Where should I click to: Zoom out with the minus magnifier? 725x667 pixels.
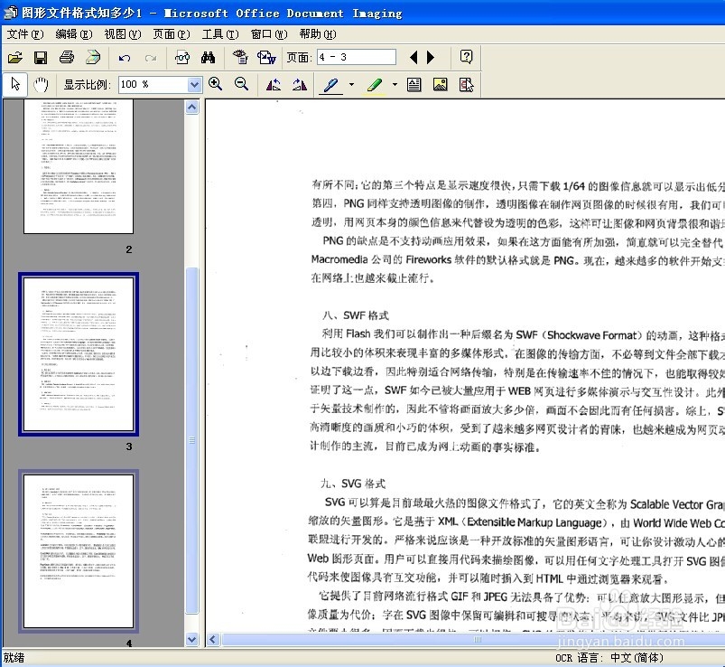pyautogui.click(x=241, y=84)
